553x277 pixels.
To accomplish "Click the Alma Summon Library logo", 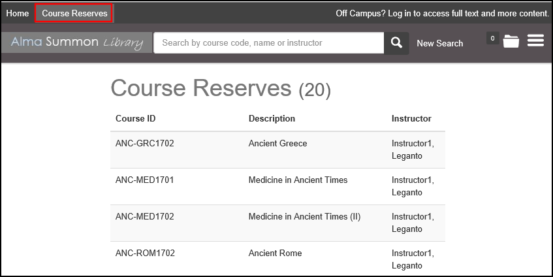I will [x=77, y=42].
